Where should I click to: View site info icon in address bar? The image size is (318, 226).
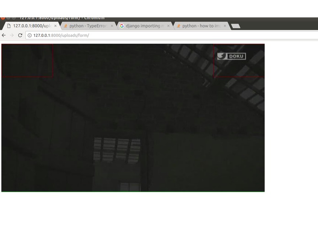[30, 35]
